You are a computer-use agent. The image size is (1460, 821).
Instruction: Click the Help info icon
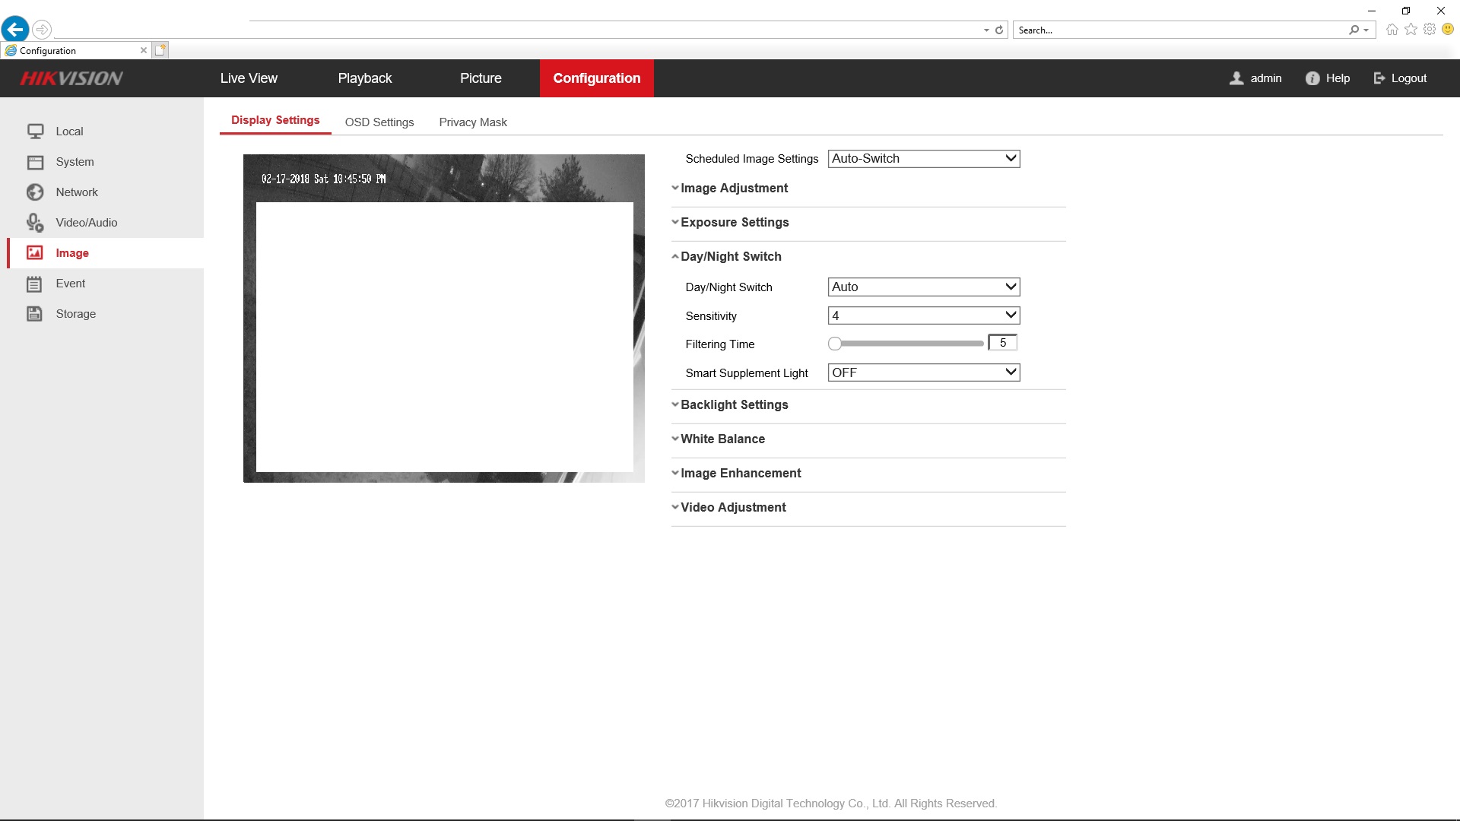(x=1312, y=78)
